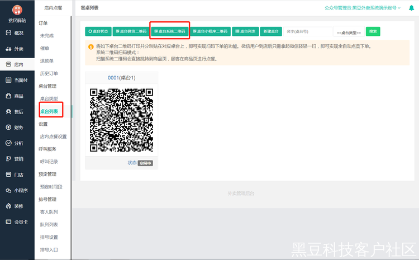Screen dimensions: 419x260
Task: Open the 概况 overview section in sidebar
Action: (15, 33)
